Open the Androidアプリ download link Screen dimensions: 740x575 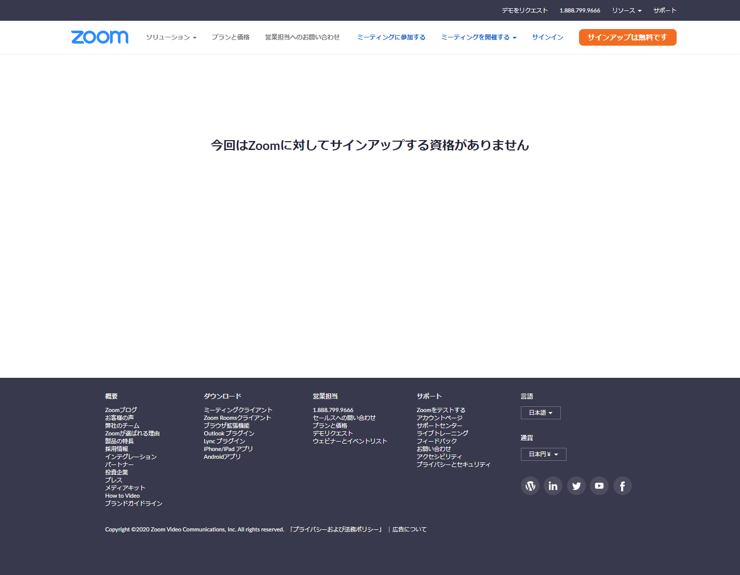222,457
